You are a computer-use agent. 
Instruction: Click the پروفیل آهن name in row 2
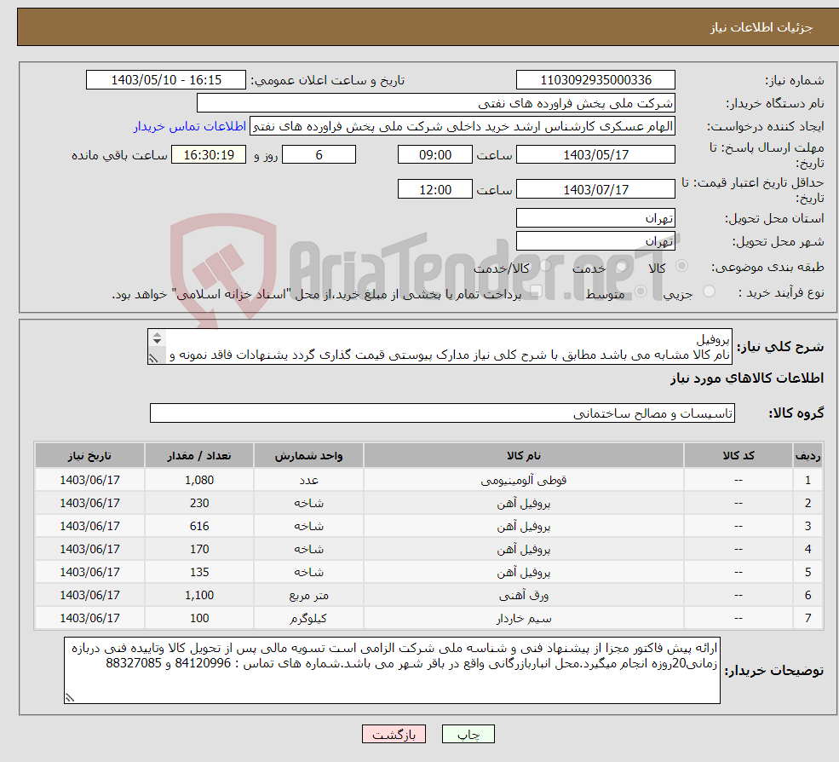tap(523, 504)
